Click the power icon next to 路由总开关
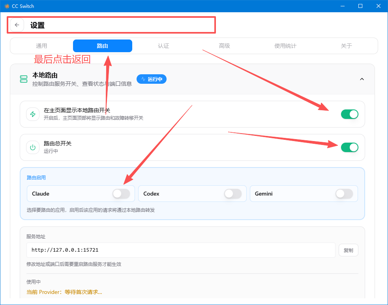The height and width of the screenshot is (305, 388). (x=33, y=147)
